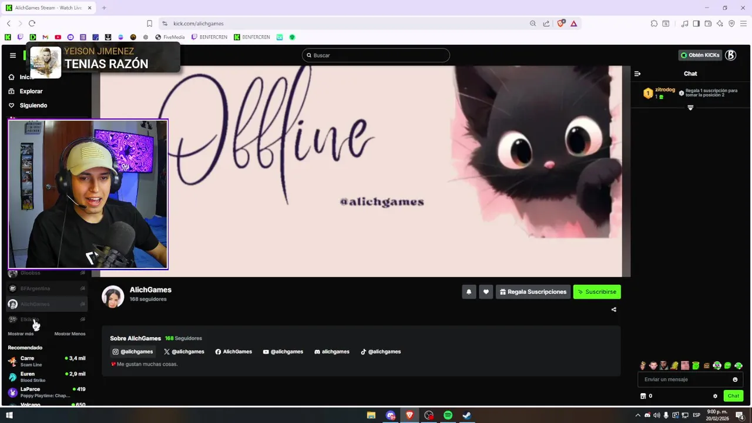
Task: Switch to AlichGames Stream browser tab
Action: [49, 8]
